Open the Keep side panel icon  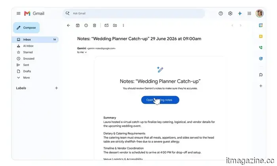261,36
